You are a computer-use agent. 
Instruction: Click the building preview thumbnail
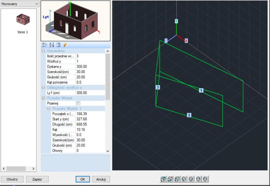75,21
